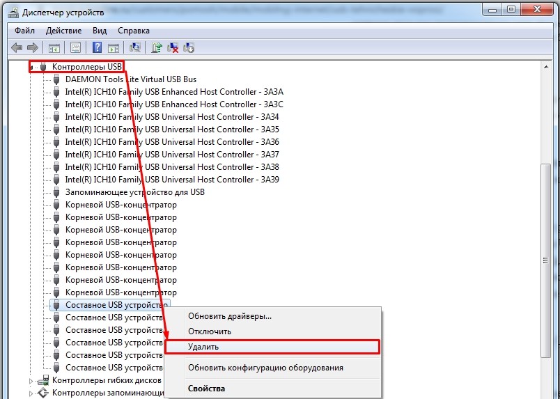
Task: Expand the Контроллеры запоминающих node
Action: (x=31, y=393)
